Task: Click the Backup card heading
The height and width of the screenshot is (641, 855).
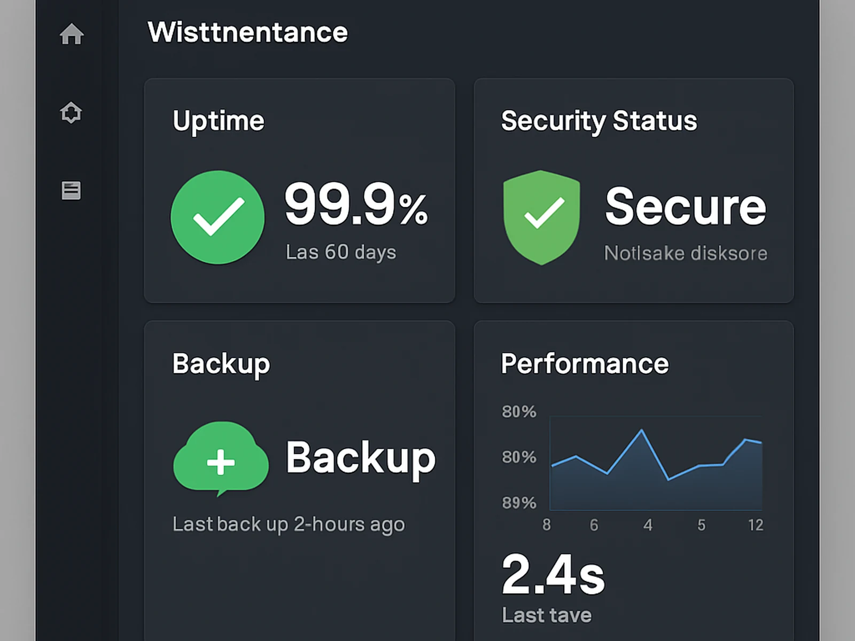Action: click(221, 364)
